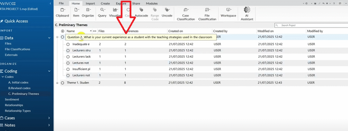Open the Case Classification menu

pos(186,14)
